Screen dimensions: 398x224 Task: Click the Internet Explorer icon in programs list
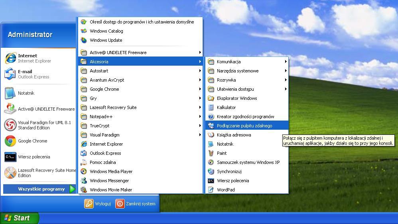(x=84, y=144)
